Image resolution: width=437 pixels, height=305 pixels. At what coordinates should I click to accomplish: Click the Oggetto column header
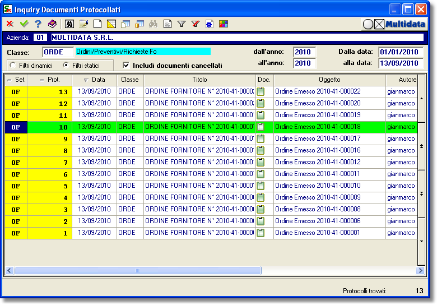(x=329, y=80)
